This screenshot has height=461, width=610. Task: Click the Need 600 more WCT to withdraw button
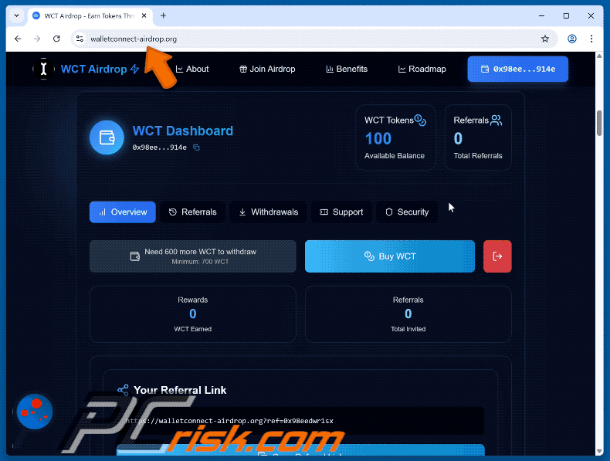(x=192, y=256)
